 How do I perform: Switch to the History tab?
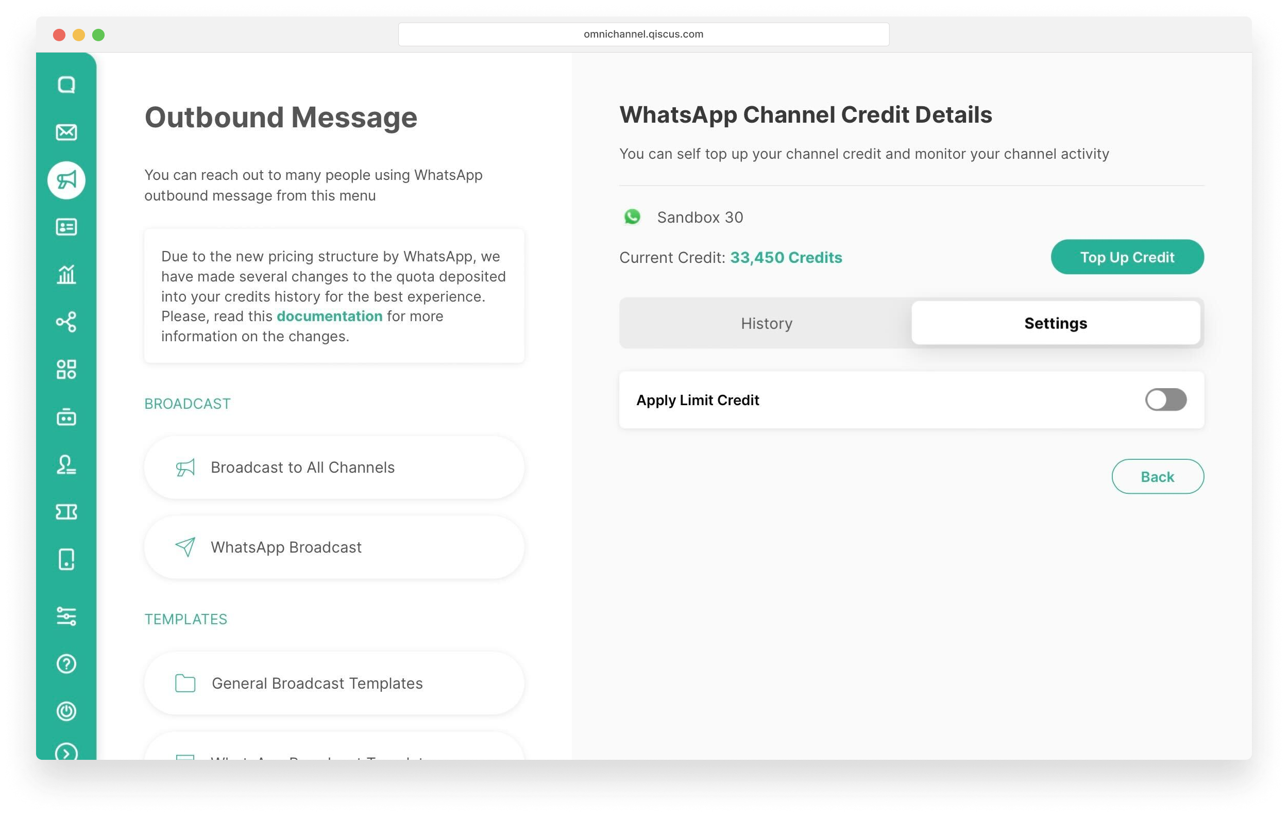tap(766, 323)
